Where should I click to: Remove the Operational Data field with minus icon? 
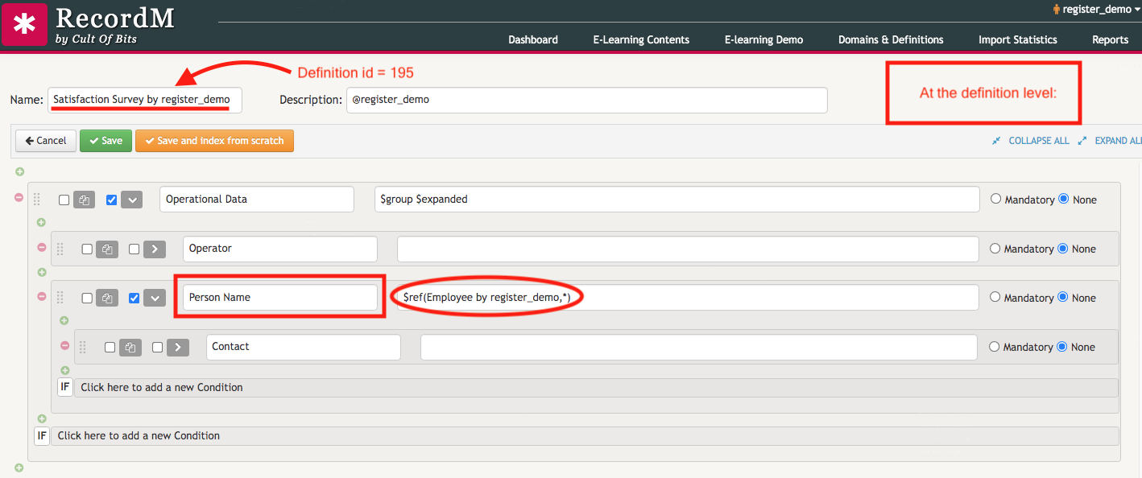coord(19,197)
